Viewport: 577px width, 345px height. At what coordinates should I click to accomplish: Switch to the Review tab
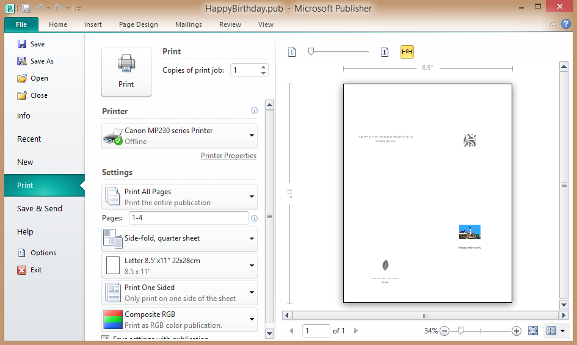tap(230, 24)
